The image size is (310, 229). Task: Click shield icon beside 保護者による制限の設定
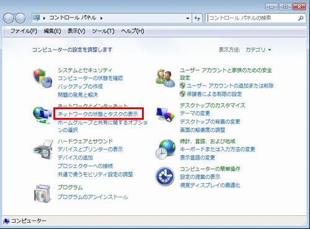pos(182,94)
